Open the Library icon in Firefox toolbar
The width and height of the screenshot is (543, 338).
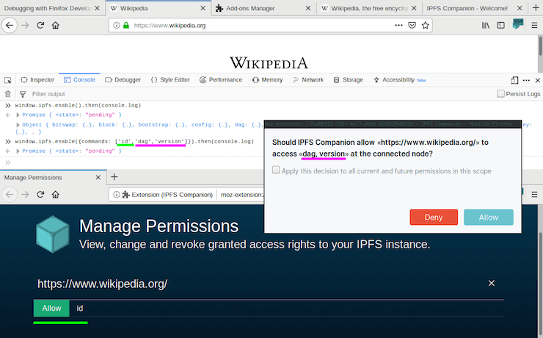[486, 25]
